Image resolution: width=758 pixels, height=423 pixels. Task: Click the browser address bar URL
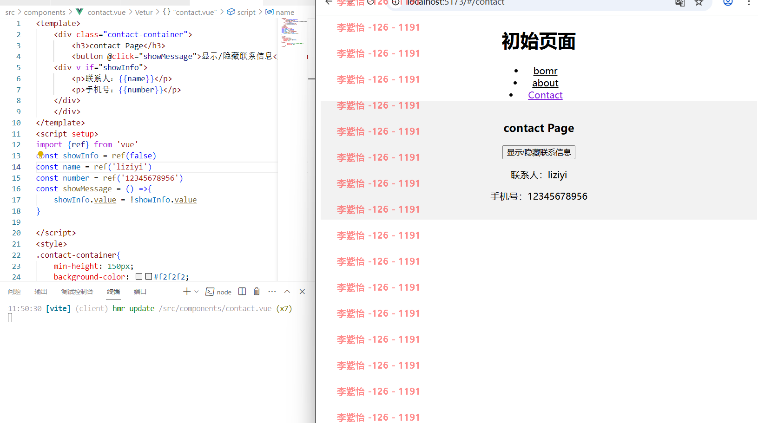(455, 2)
